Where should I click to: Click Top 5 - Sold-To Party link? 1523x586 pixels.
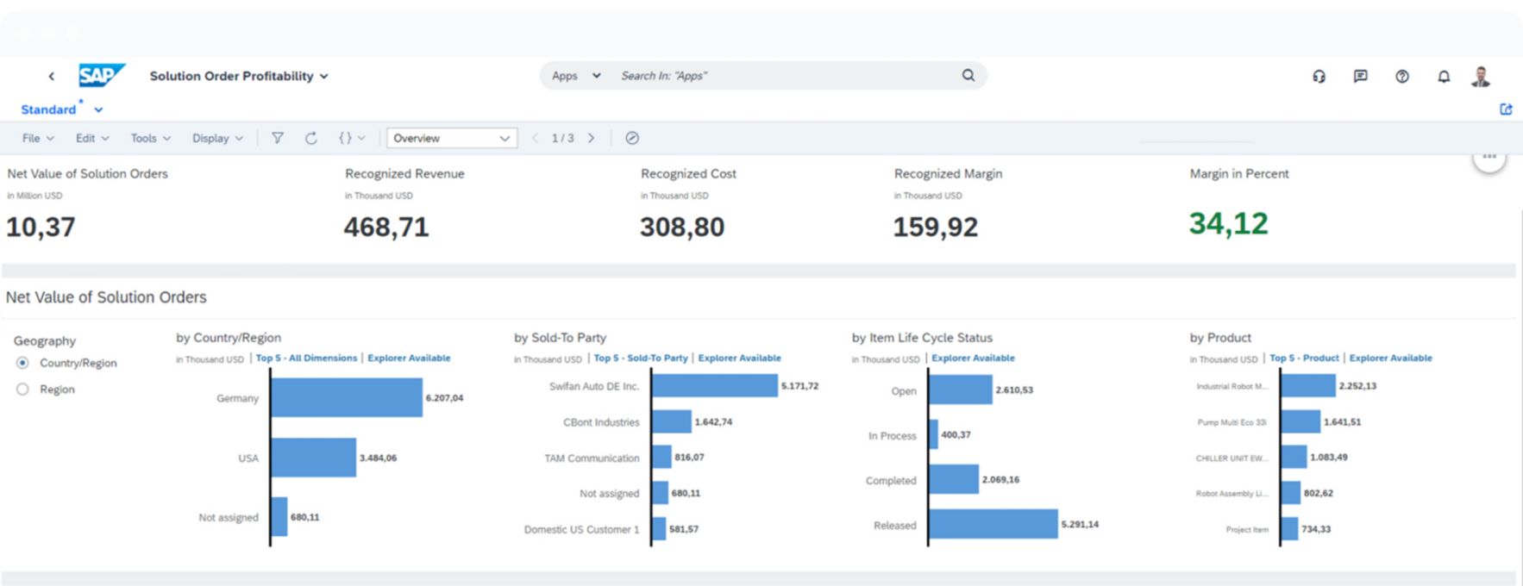coord(640,358)
